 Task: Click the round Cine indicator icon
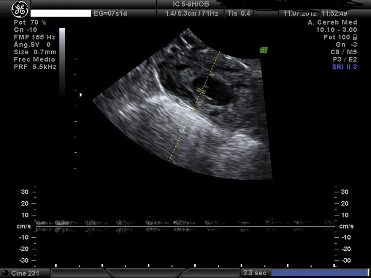(x=5, y=273)
